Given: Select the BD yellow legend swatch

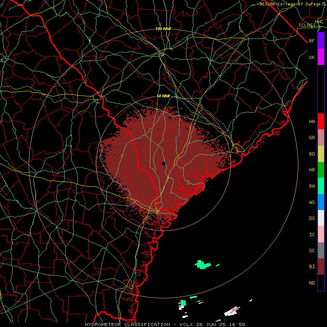Looking at the screenshot, I should [x=321, y=154].
